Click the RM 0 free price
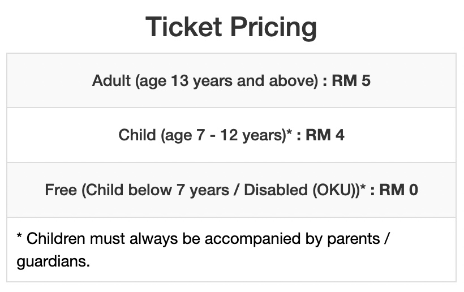 pyautogui.click(x=398, y=190)
